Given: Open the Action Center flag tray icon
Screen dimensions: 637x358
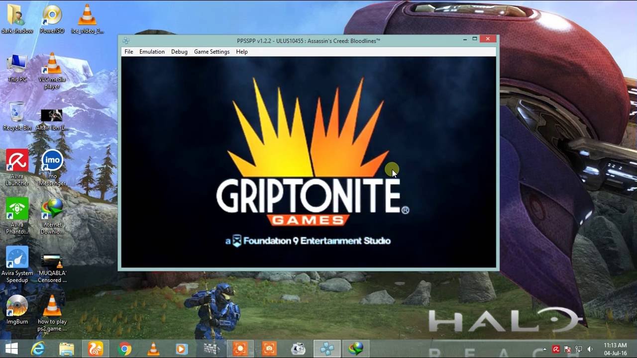Looking at the screenshot, I should pyautogui.click(x=567, y=350).
